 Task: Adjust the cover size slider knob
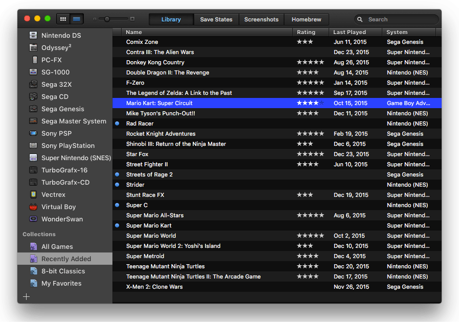[107, 19]
